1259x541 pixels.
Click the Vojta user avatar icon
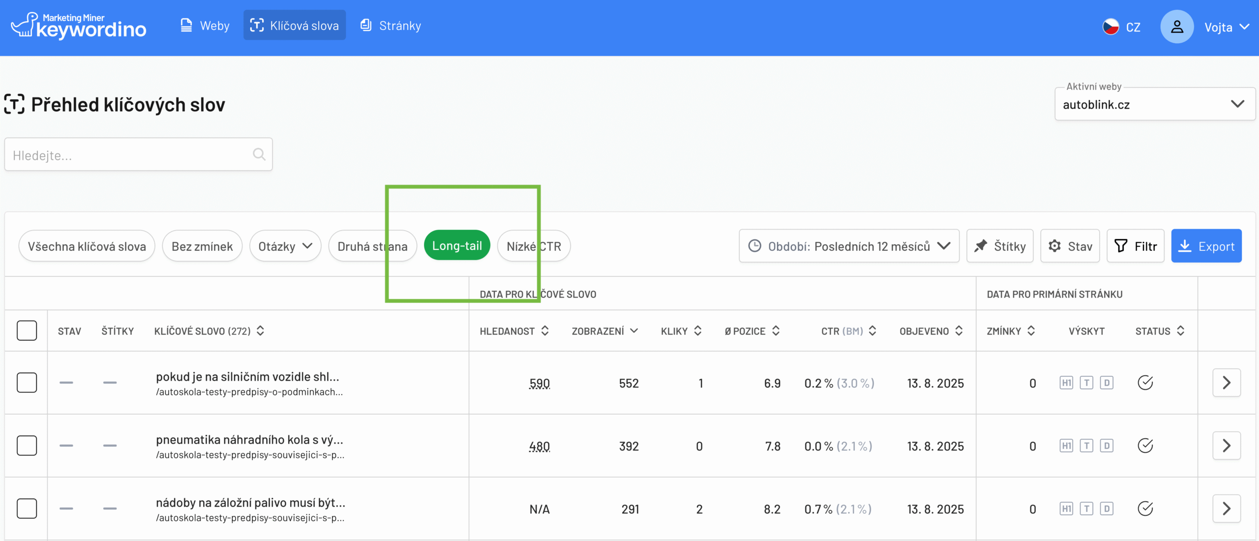(1177, 27)
